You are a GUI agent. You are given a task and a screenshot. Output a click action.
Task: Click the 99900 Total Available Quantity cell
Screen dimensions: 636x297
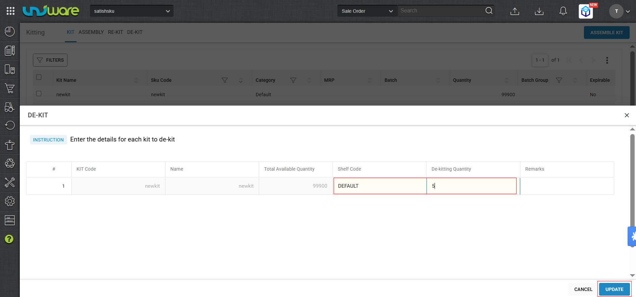296,186
